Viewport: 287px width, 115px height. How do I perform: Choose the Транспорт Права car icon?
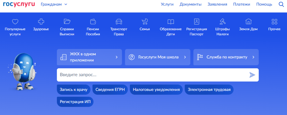(x=119, y=21)
